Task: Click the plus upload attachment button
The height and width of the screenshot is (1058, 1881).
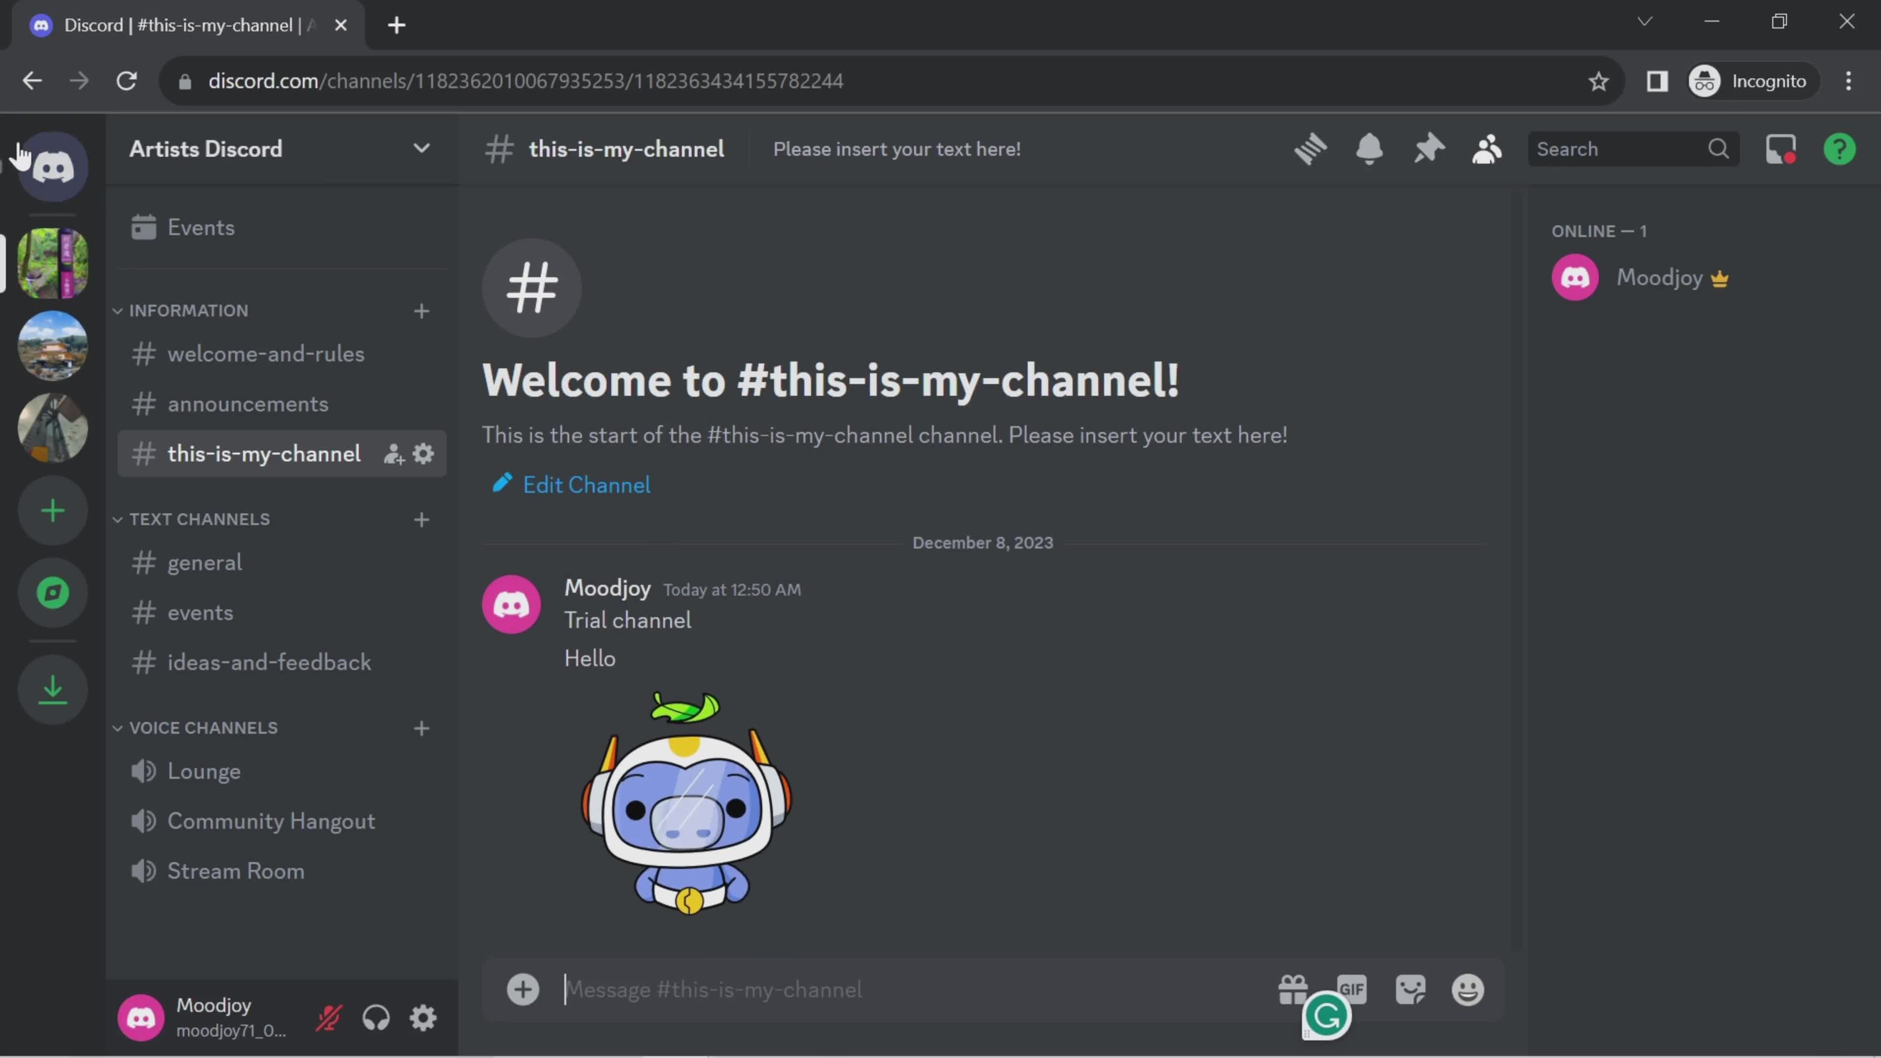Action: [523, 990]
